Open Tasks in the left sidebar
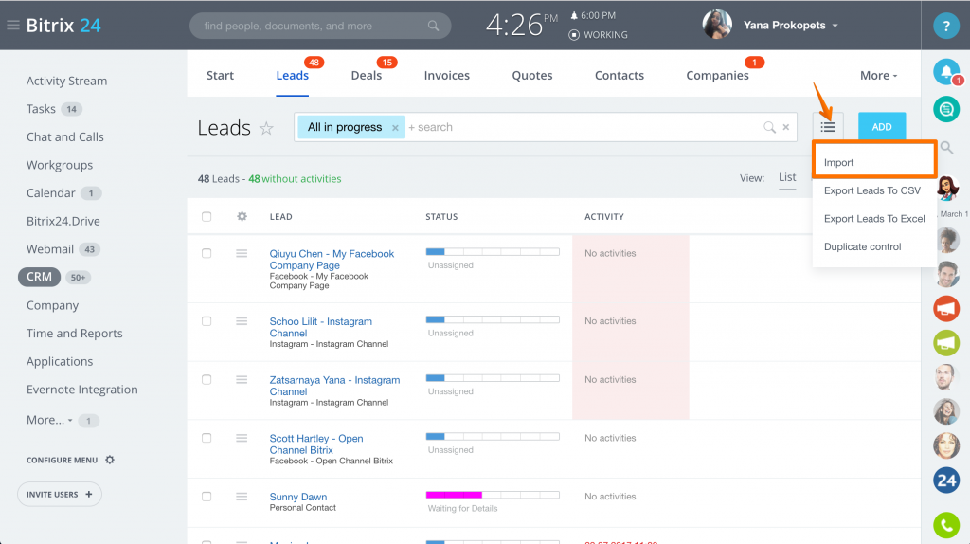This screenshot has width=970, height=544. (41, 109)
